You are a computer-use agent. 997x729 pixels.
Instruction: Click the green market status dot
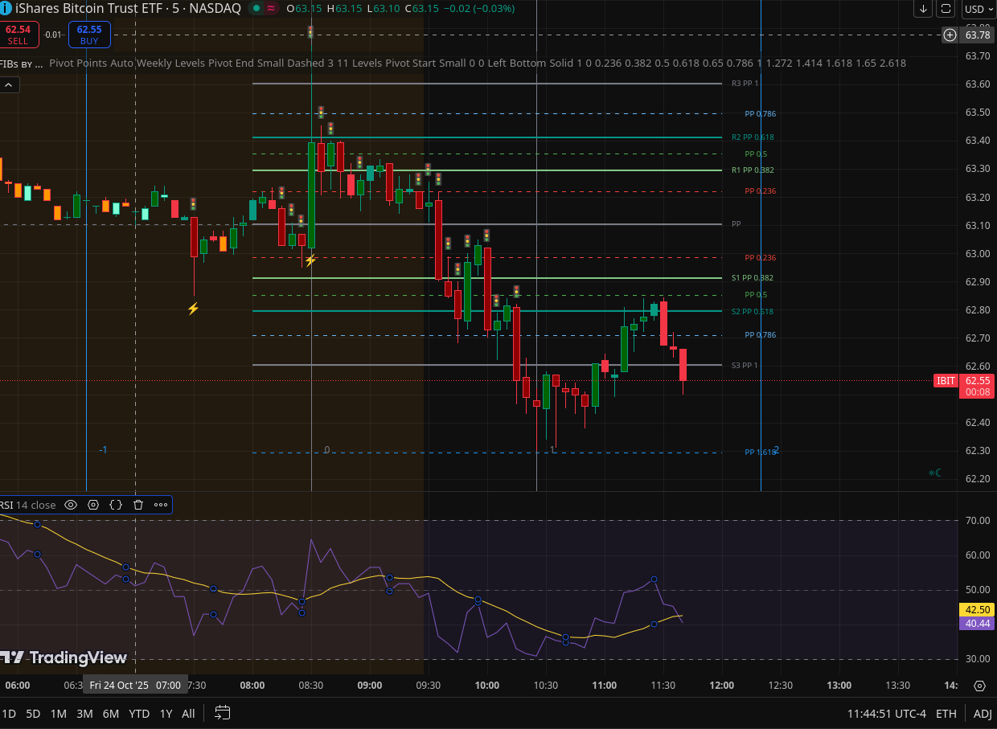point(256,8)
